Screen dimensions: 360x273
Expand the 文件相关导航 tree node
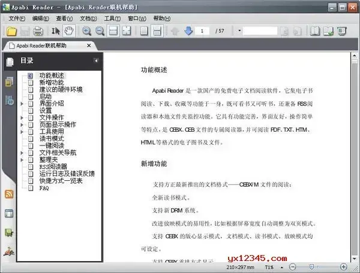[x=22, y=153]
